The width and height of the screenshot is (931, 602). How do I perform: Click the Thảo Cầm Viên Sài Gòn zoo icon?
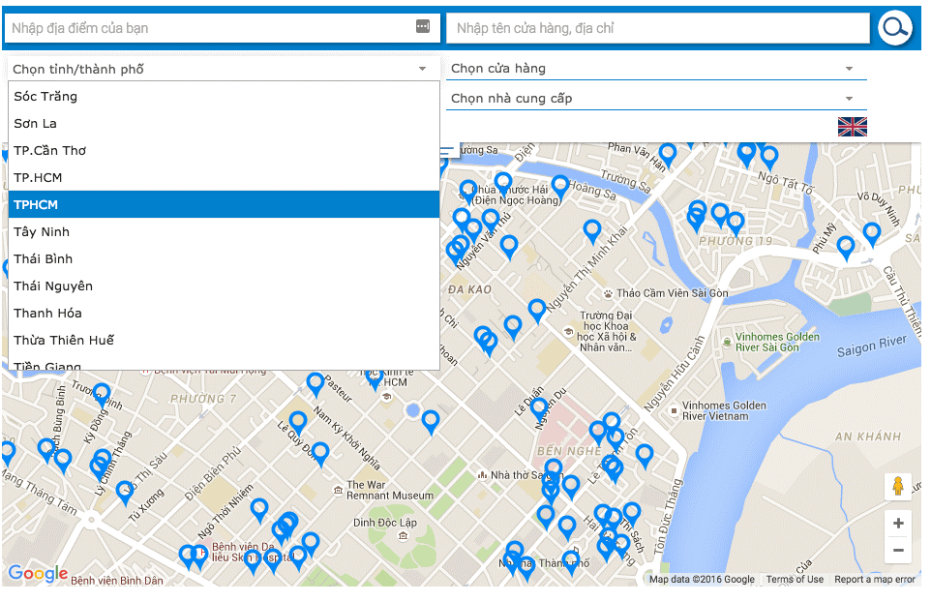tap(608, 293)
